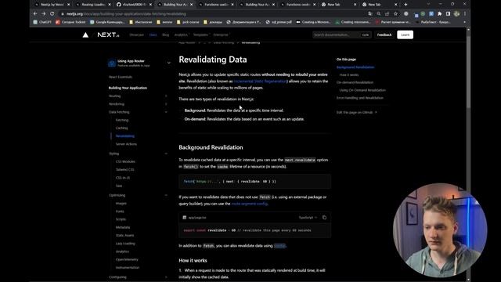Open the TypeScript language dropdown
501x282 pixels.
[x=308, y=218]
